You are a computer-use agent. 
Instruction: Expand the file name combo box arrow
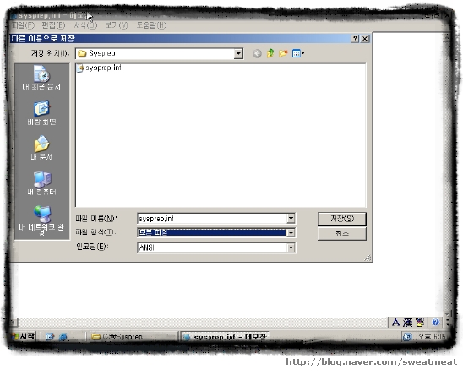click(291, 219)
